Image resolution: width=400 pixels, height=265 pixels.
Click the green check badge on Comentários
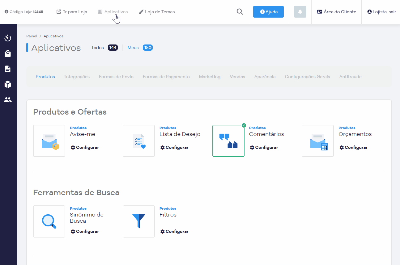pyautogui.click(x=244, y=125)
